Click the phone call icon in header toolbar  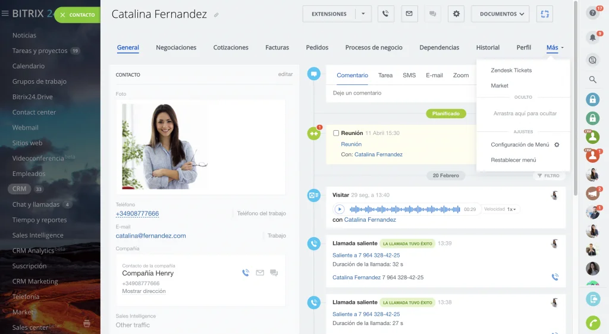tap(386, 14)
